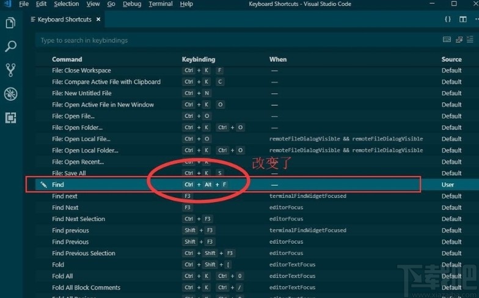Open the Terminal menu
The width and height of the screenshot is (479, 298).
pos(160,4)
